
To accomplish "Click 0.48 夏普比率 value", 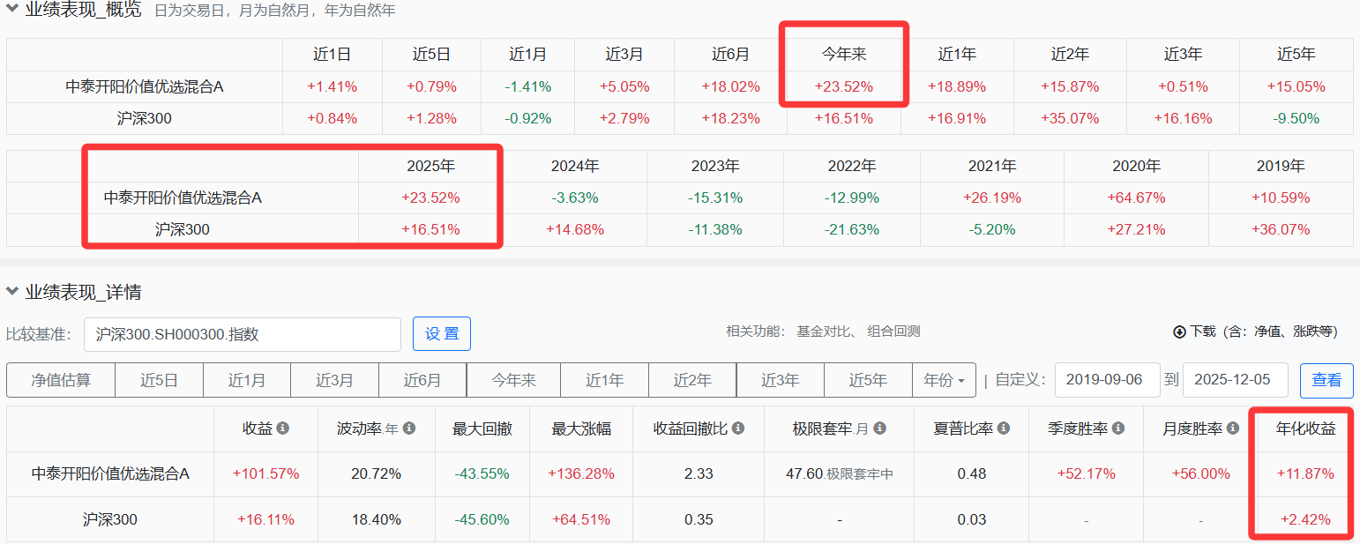I will tap(972, 473).
